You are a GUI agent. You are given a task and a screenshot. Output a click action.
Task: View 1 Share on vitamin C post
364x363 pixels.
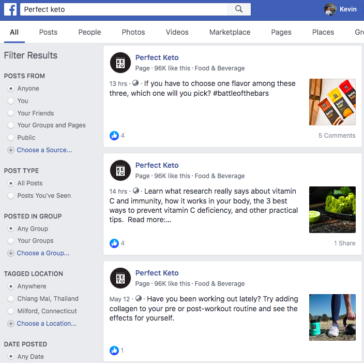(x=344, y=243)
